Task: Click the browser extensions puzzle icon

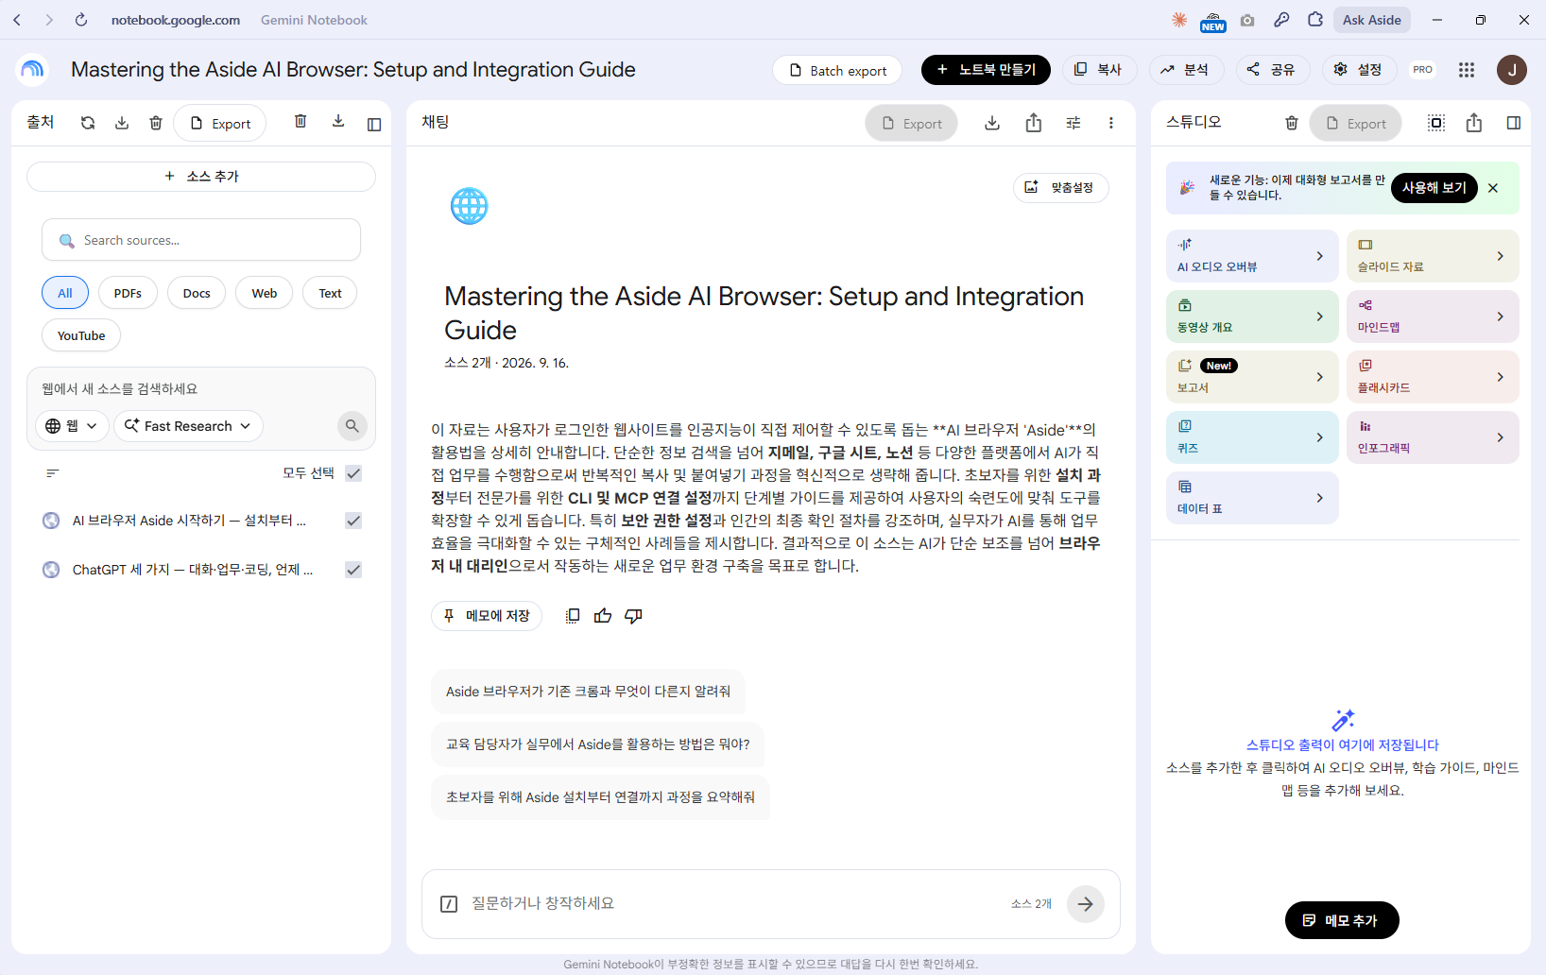Action: (x=1315, y=20)
